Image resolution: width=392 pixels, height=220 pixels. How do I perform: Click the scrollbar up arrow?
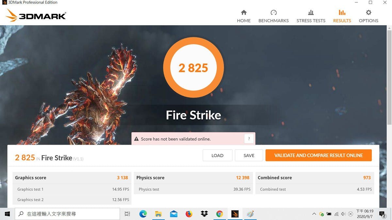389,28
